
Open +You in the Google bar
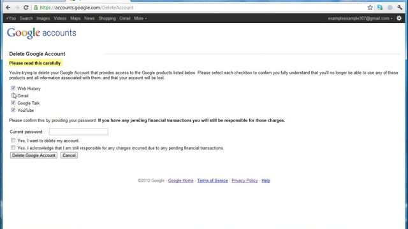pos(11,18)
